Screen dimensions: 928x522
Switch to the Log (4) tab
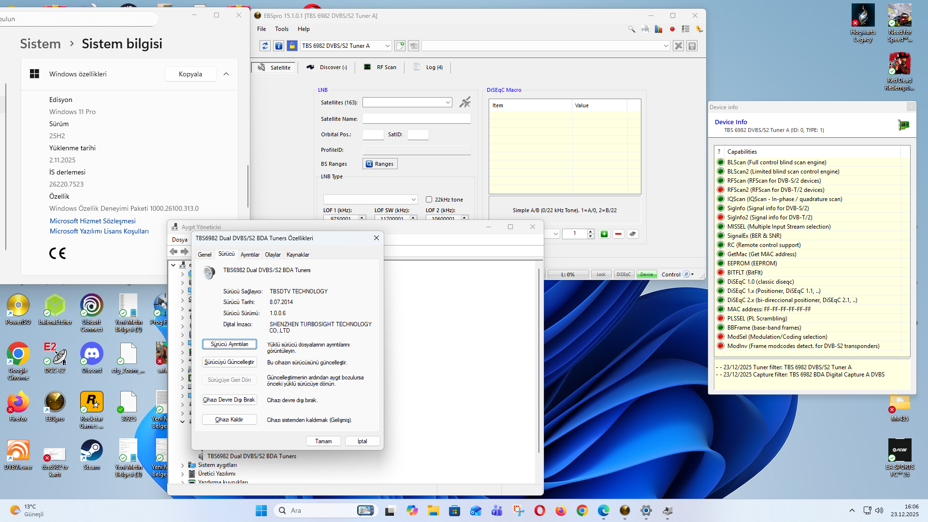pyautogui.click(x=428, y=68)
